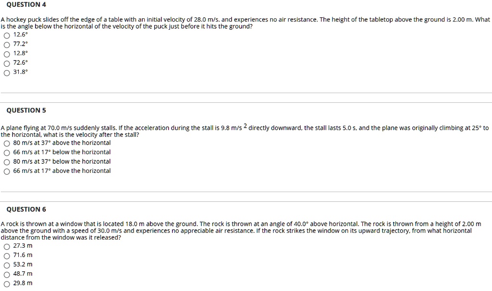Screen dimensions: 492x291
Task: Mark 12.8° as the answer
Action: click(7, 54)
